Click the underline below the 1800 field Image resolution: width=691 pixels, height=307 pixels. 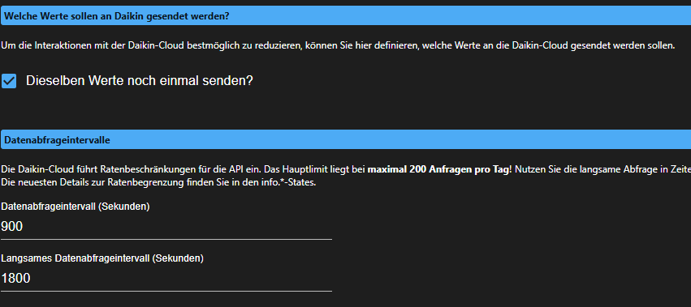(166, 291)
